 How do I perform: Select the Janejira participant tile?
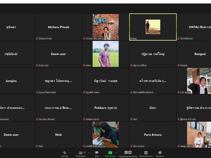coord(17,81)
